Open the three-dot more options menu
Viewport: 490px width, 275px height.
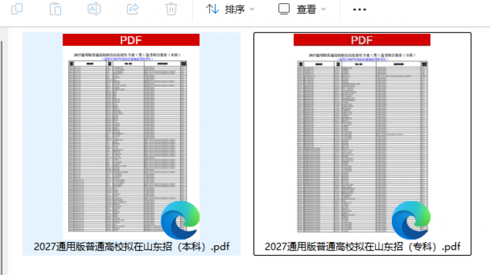coord(359,9)
